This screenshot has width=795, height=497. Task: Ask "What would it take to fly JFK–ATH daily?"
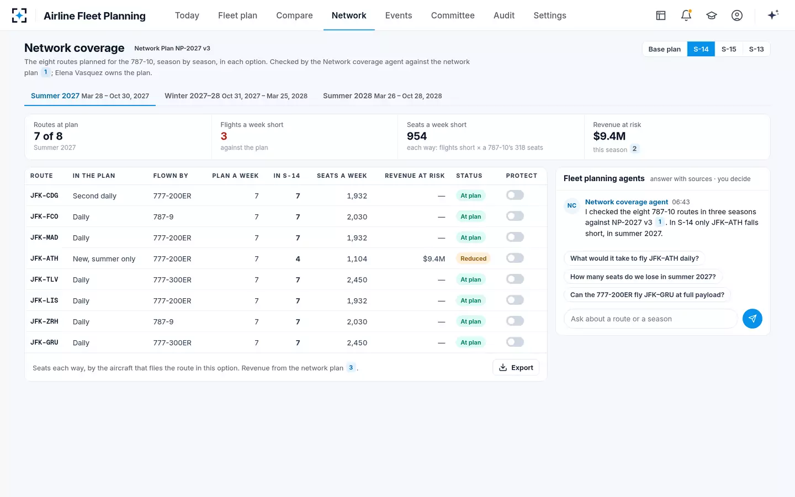(634, 258)
